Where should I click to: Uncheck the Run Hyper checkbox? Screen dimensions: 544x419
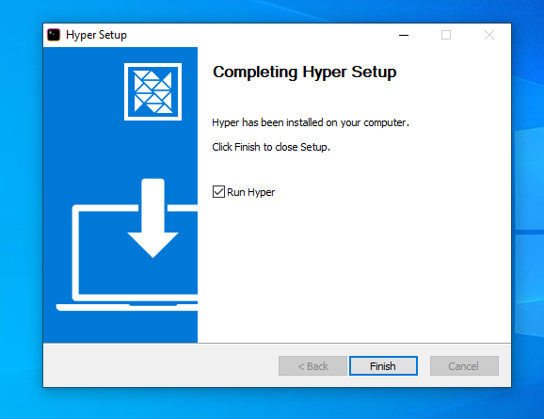pyautogui.click(x=218, y=192)
